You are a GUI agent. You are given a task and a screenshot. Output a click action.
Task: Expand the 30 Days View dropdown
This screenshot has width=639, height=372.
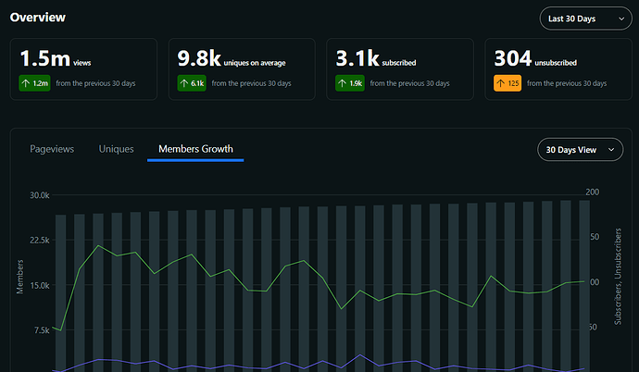pyautogui.click(x=580, y=149)
